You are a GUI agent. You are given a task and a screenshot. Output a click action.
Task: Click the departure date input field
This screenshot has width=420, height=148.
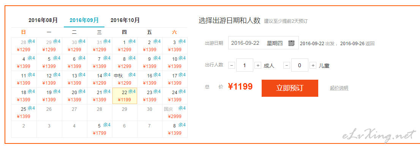pyautogui.click(x=263, y=43)
